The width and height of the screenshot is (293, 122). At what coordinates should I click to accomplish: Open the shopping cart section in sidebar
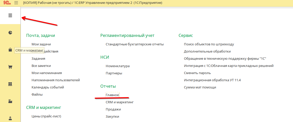pos(10,67)
